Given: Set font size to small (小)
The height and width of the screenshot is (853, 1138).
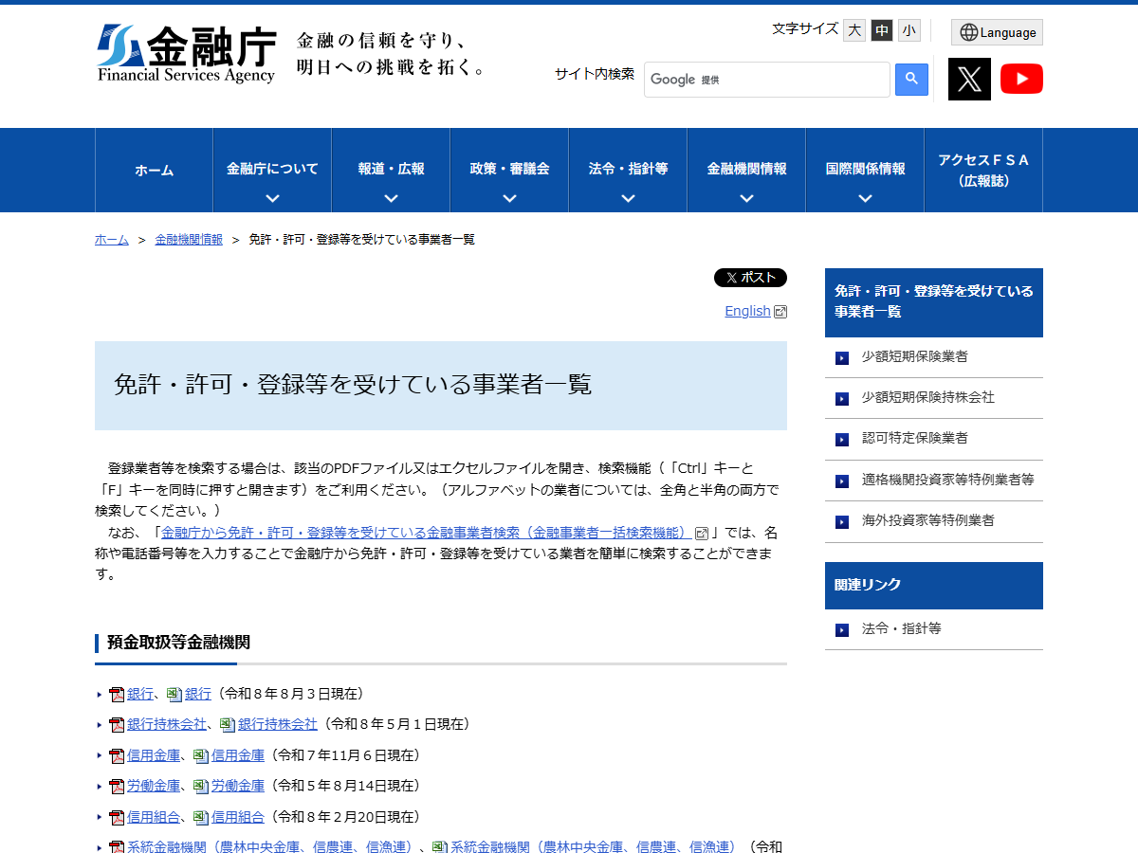Looking at the screenshot, I should [909, 30].
